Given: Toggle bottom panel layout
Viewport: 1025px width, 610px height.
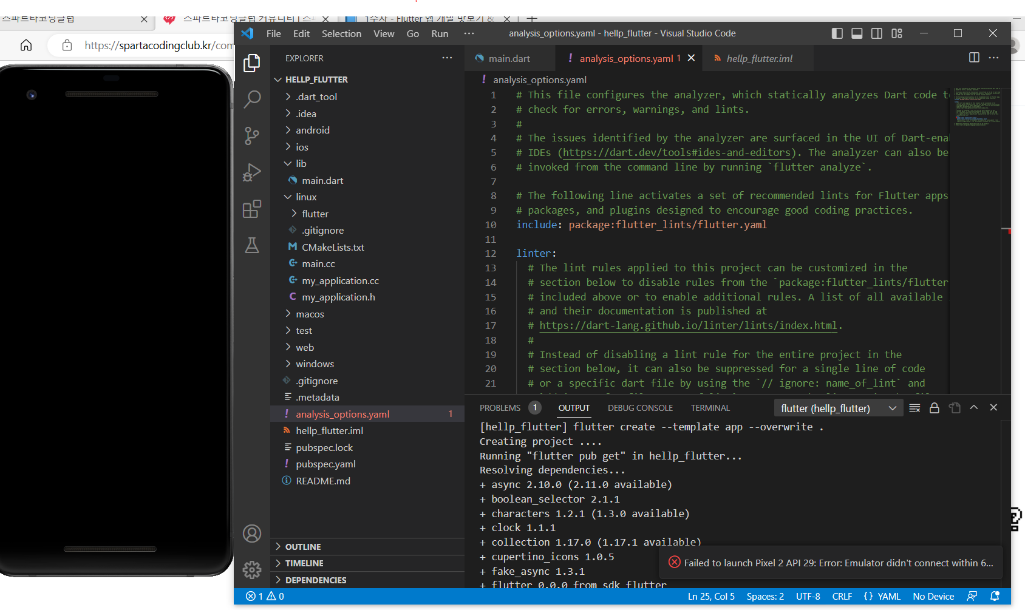Looking at the screenshot, I should (857, 33).
